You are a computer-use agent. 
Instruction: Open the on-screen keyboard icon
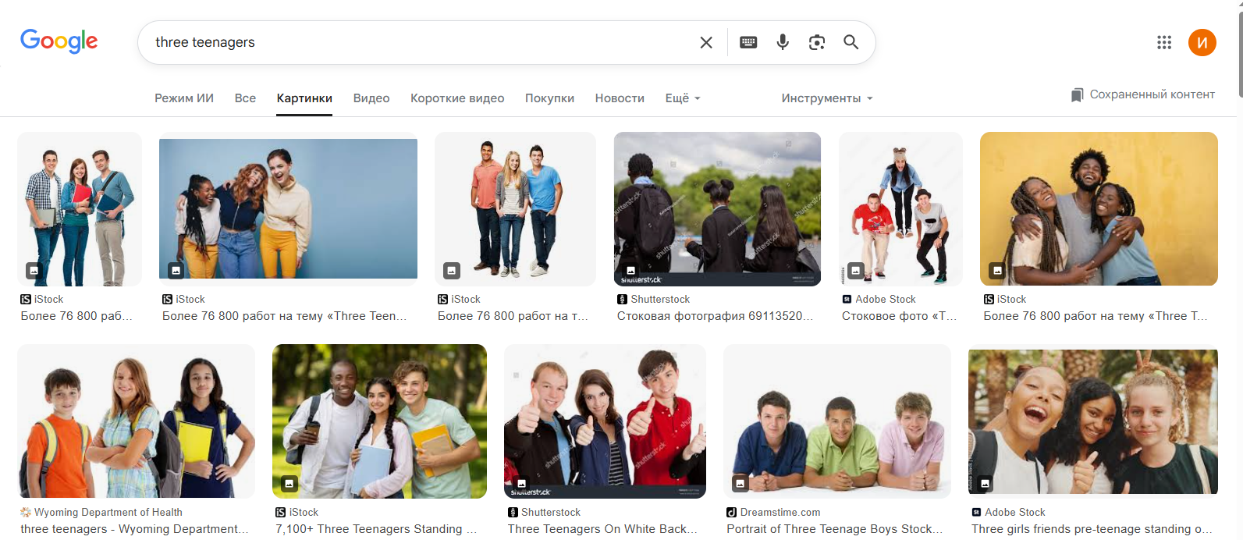(x=748, y=42)
